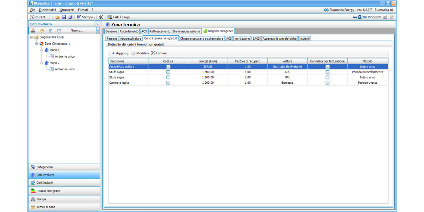This screenshot has height=212, width=424.
Task: Uncheck Cottura for Apporti Uso cottura row
Action: (x=168, y=66)
